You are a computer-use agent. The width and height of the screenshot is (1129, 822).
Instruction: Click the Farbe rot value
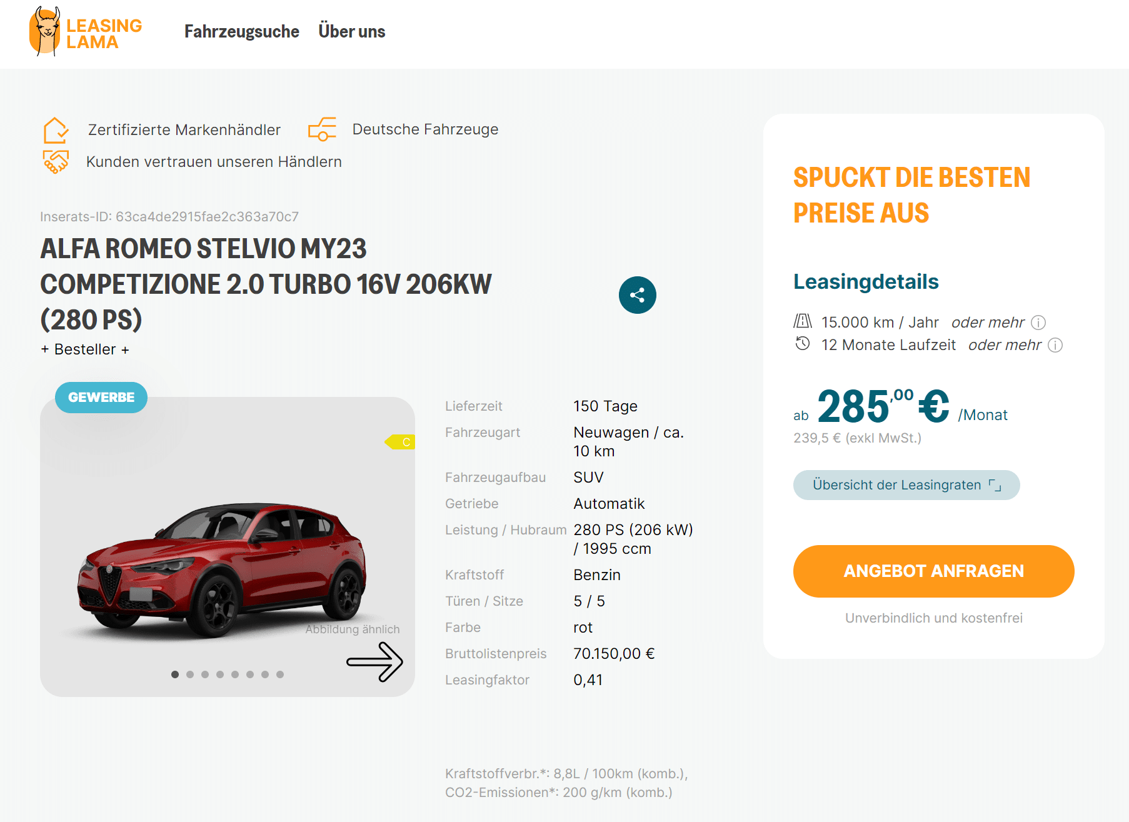pyautogui.click(x=583, y=628)
